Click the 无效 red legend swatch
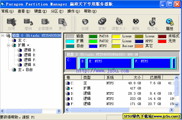Image resolution: width=182 pixels, height=120 pixels. (162, 41)
